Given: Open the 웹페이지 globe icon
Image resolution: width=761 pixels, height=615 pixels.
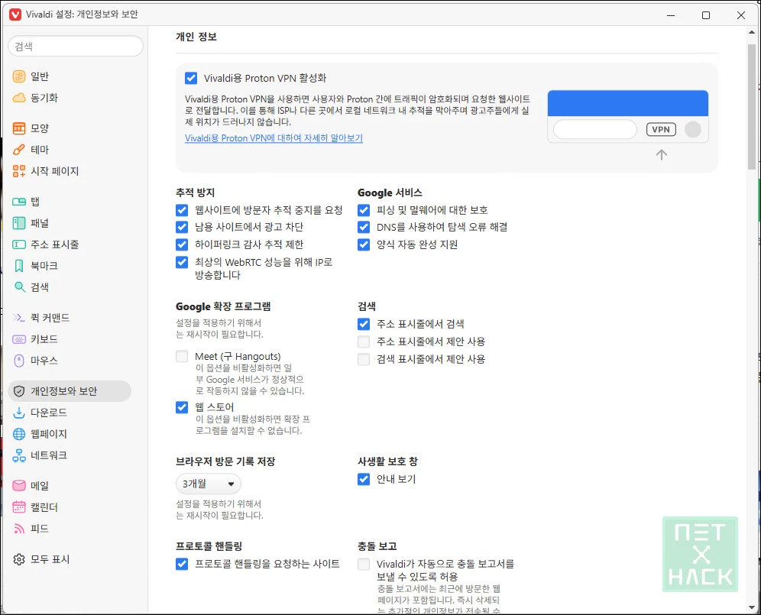Looking at the screenshot, I should pos(19,433).
